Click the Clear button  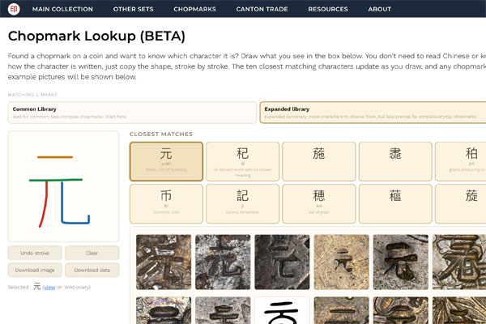(92, 253)
